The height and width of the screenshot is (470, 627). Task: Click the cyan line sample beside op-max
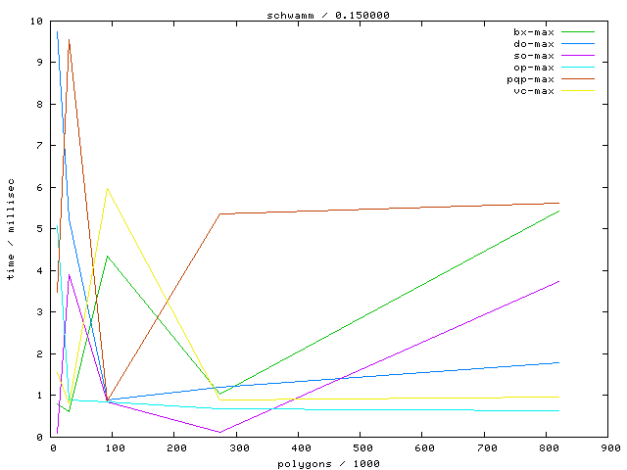tap(578, 68)
